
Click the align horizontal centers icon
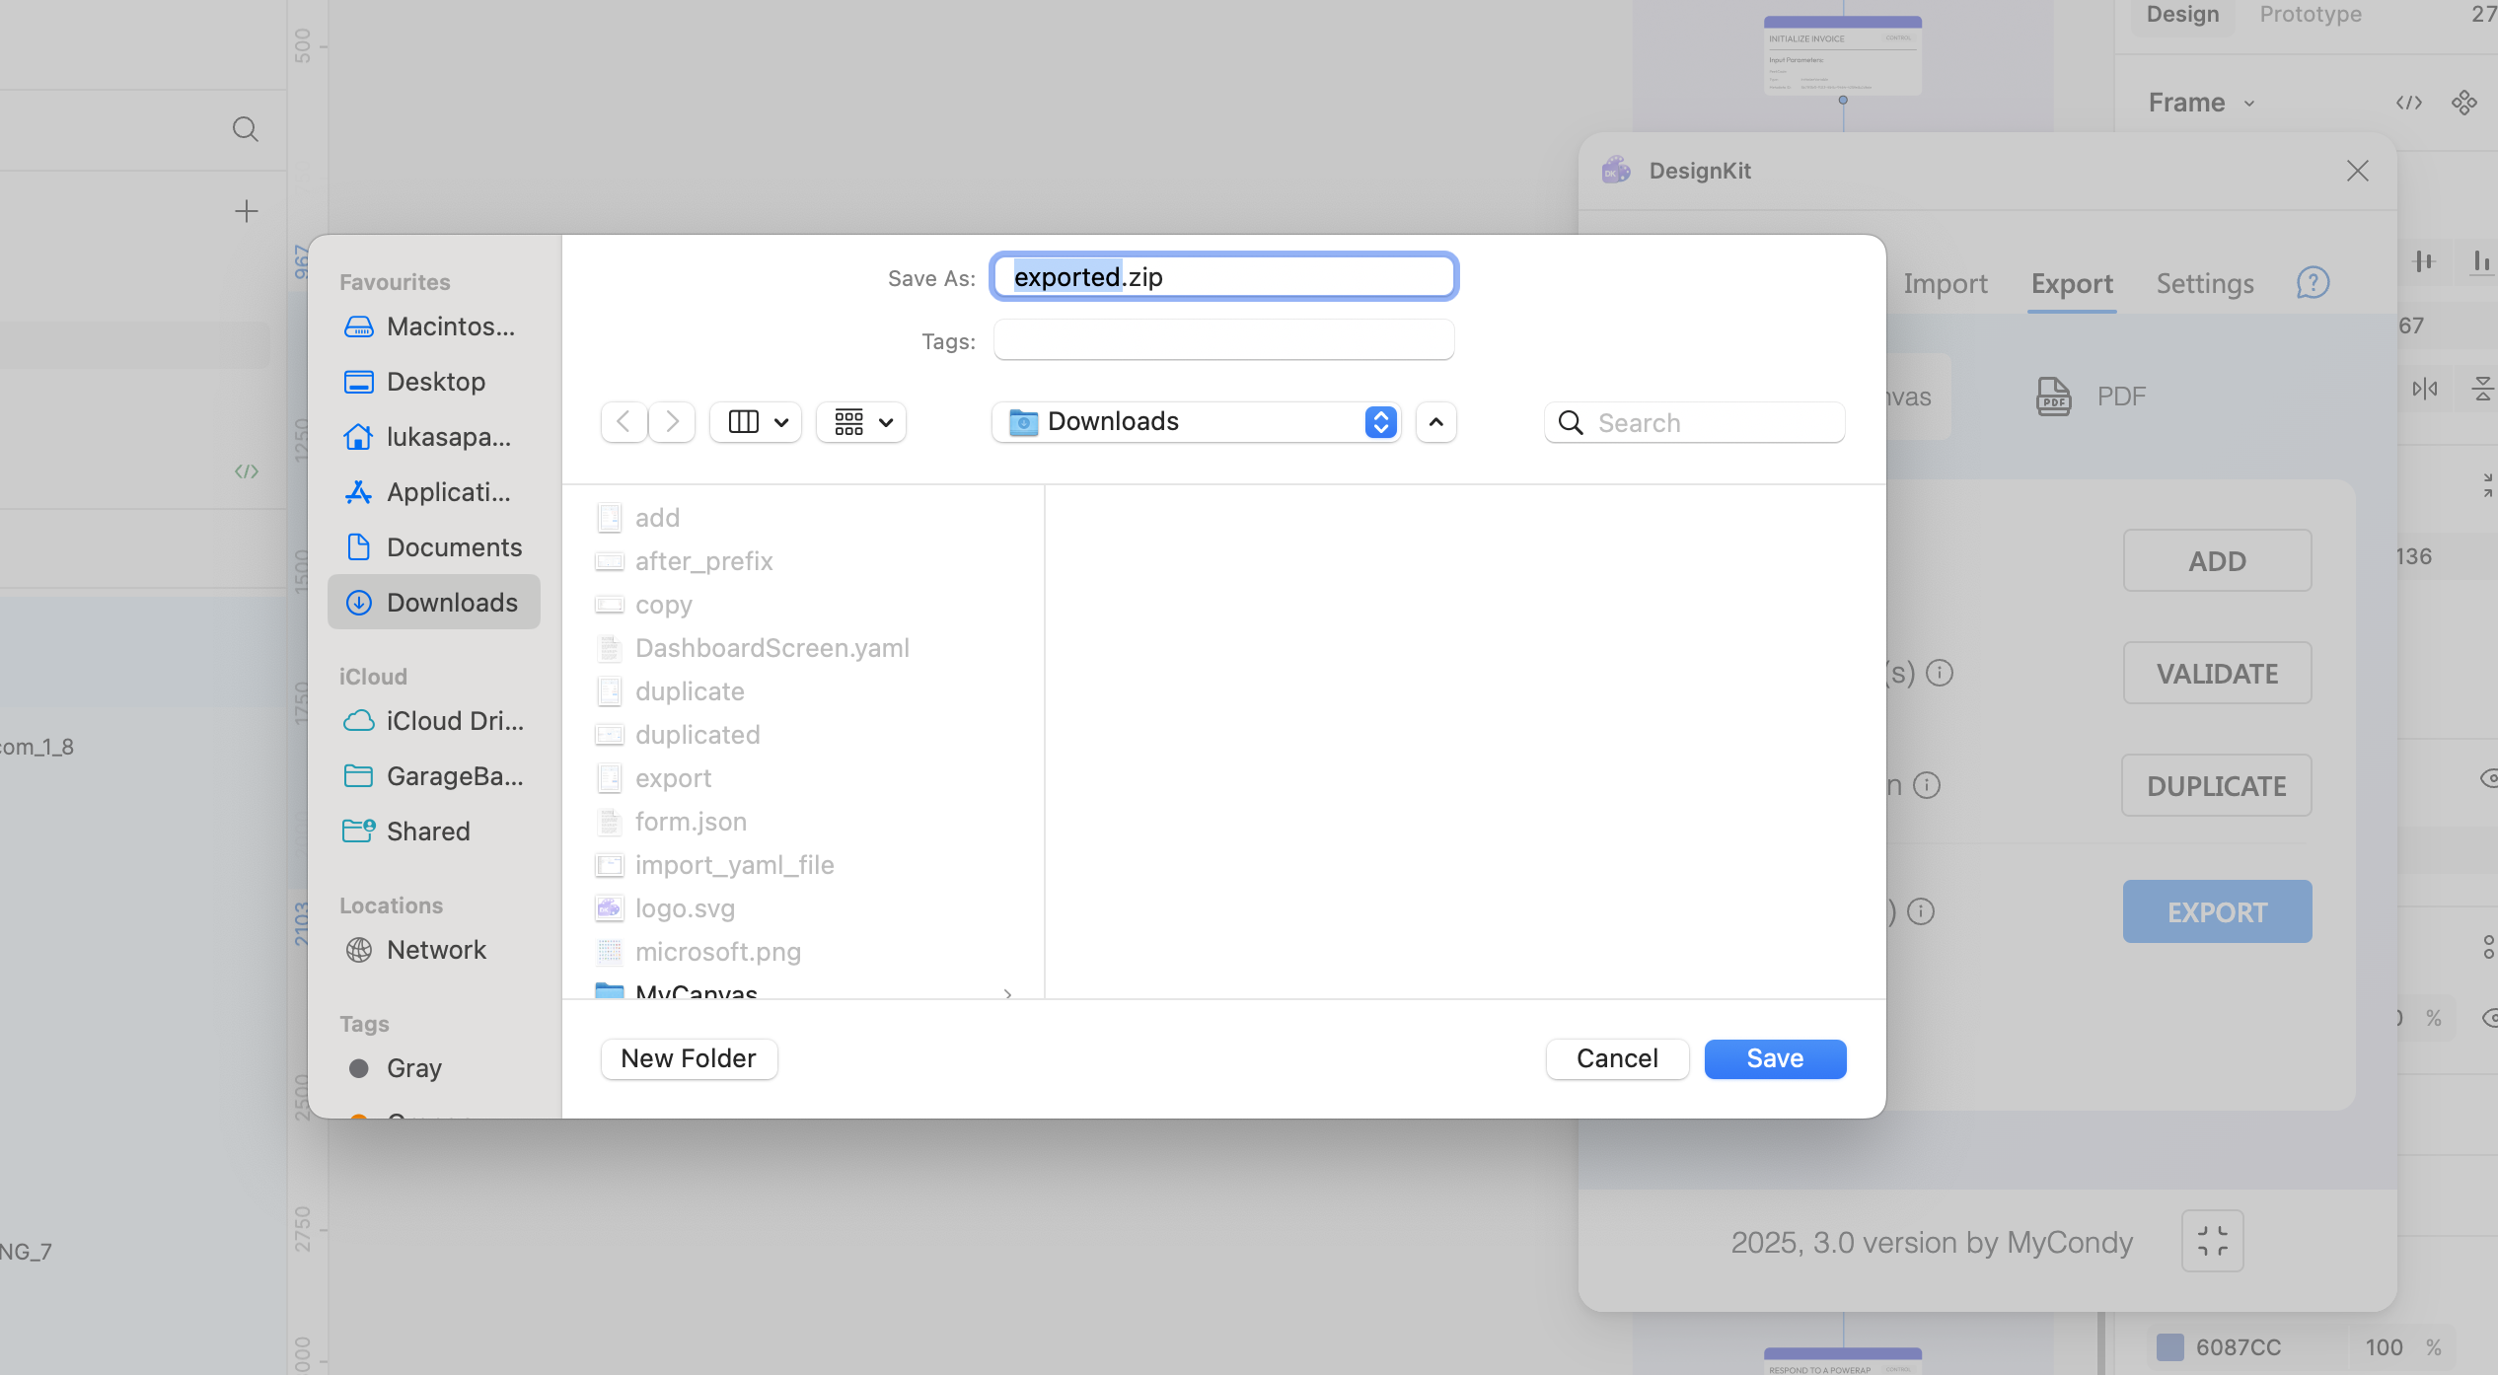(x=2425, y=261)
